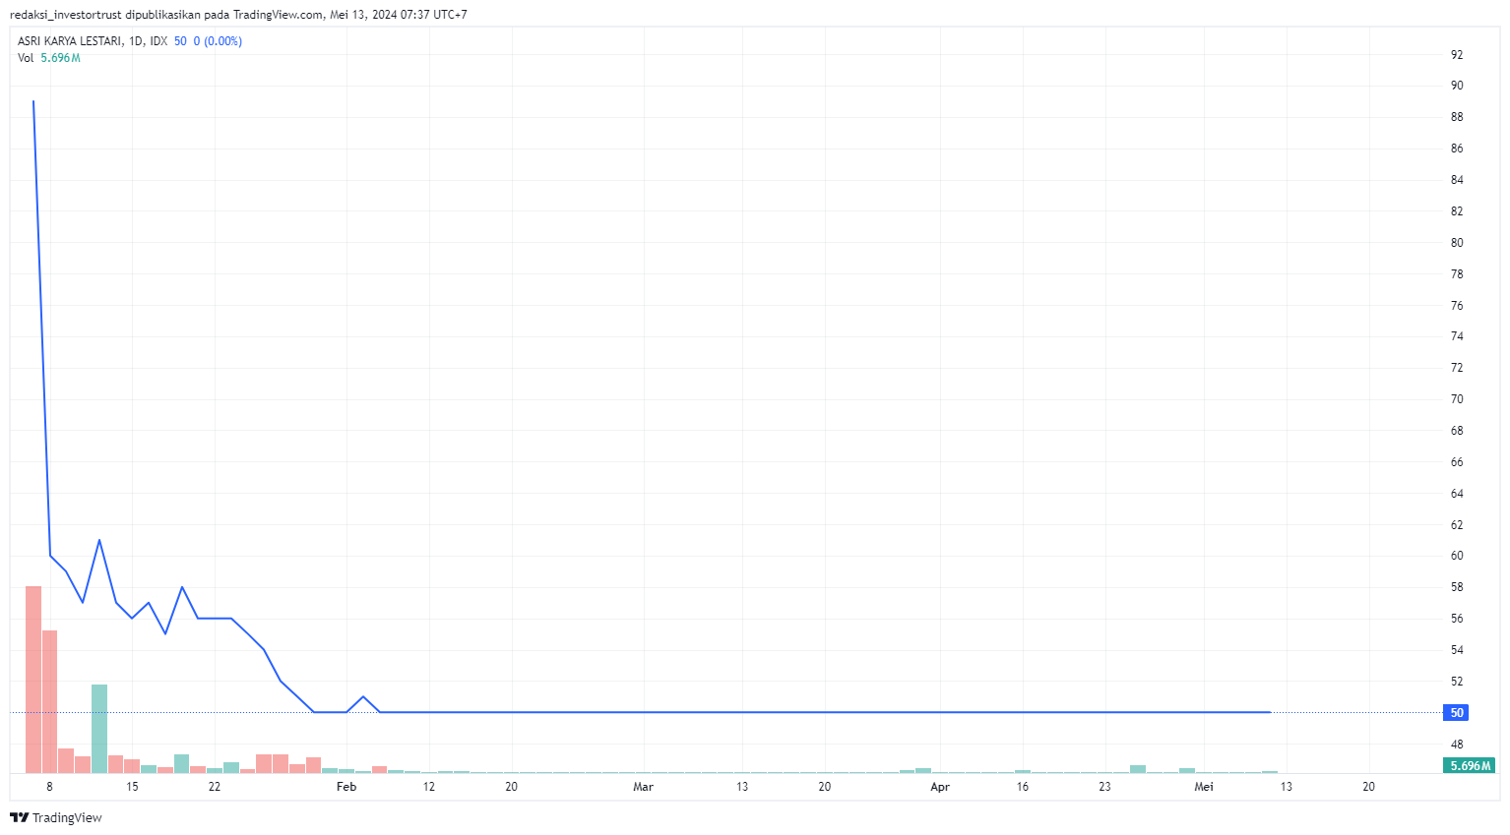Click the 15 date label on the time axis
Viewport: 1510px width, 835px height.
point(132,787)
